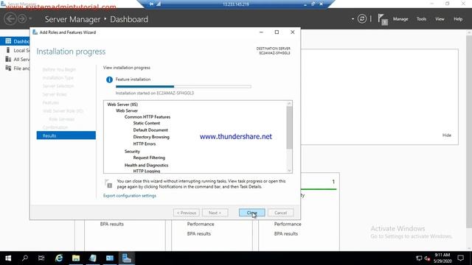
Task: Click the Close button in wizard
Action: point(252,213)
